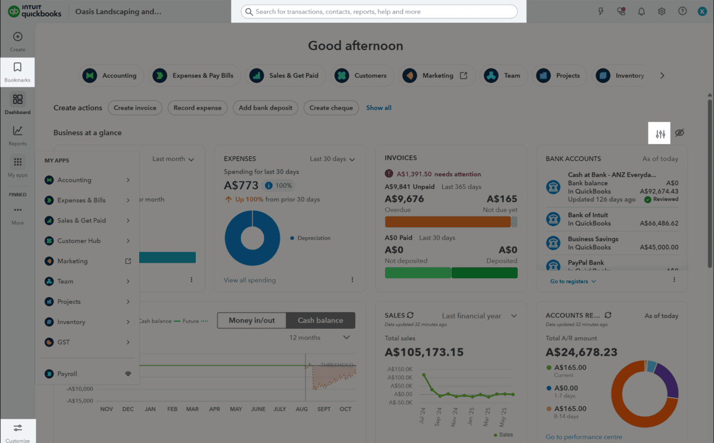Click the search transactions field
Screen dimensions: 714x443
click(x=379, y=11)
